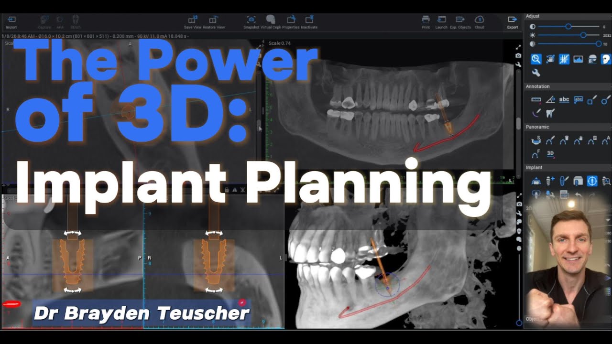Open the wrench settings in Adjust panel

coord(536,73)
